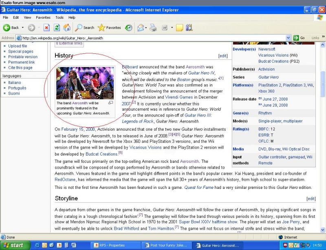Viewport: 326px width, 250px height.
Task: Open the Cite this page link
Action: click(20, 68)
